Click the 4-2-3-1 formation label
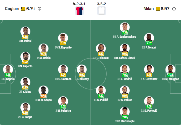 click(79, 4)
